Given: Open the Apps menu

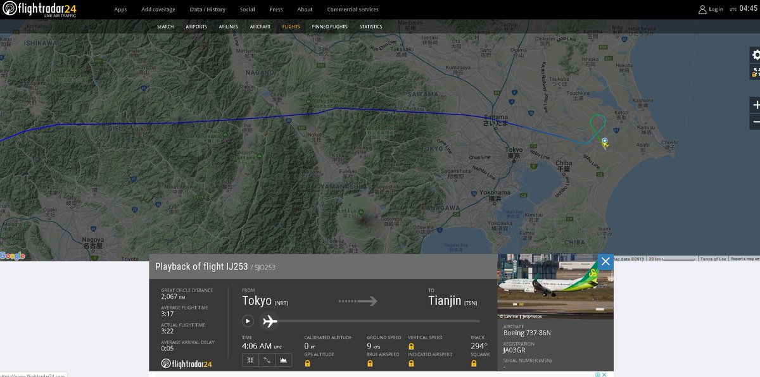Looking at the screenshot, I should pos(120,9).
